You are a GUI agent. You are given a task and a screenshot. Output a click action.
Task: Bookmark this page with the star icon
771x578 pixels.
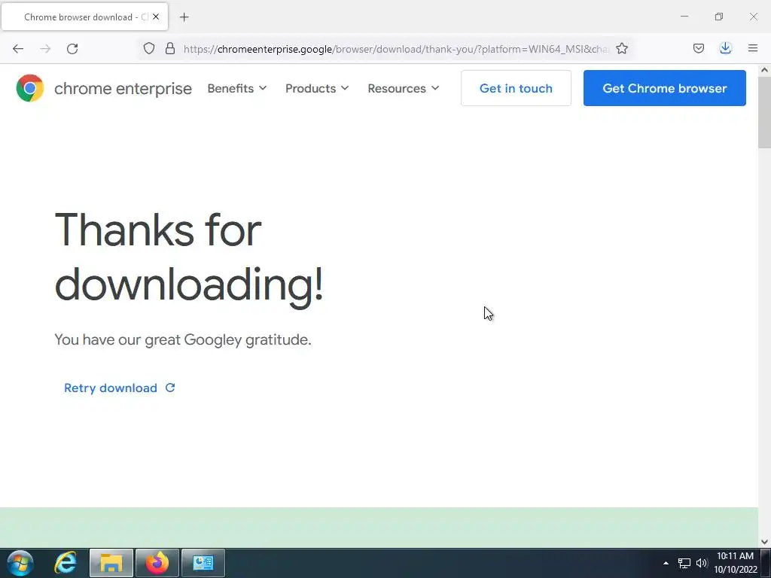pos(622,48)
